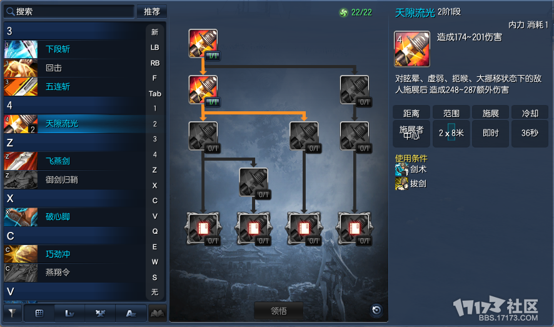
Task: Click the filter funnel icon at bottom left
Action: (13, 313)
